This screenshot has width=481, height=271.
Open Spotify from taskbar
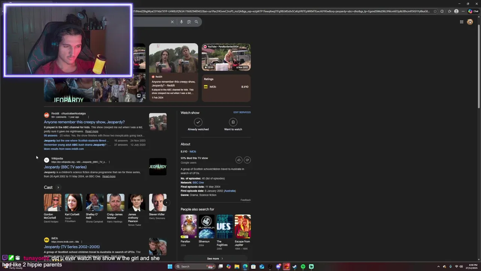tap(303, 266)
